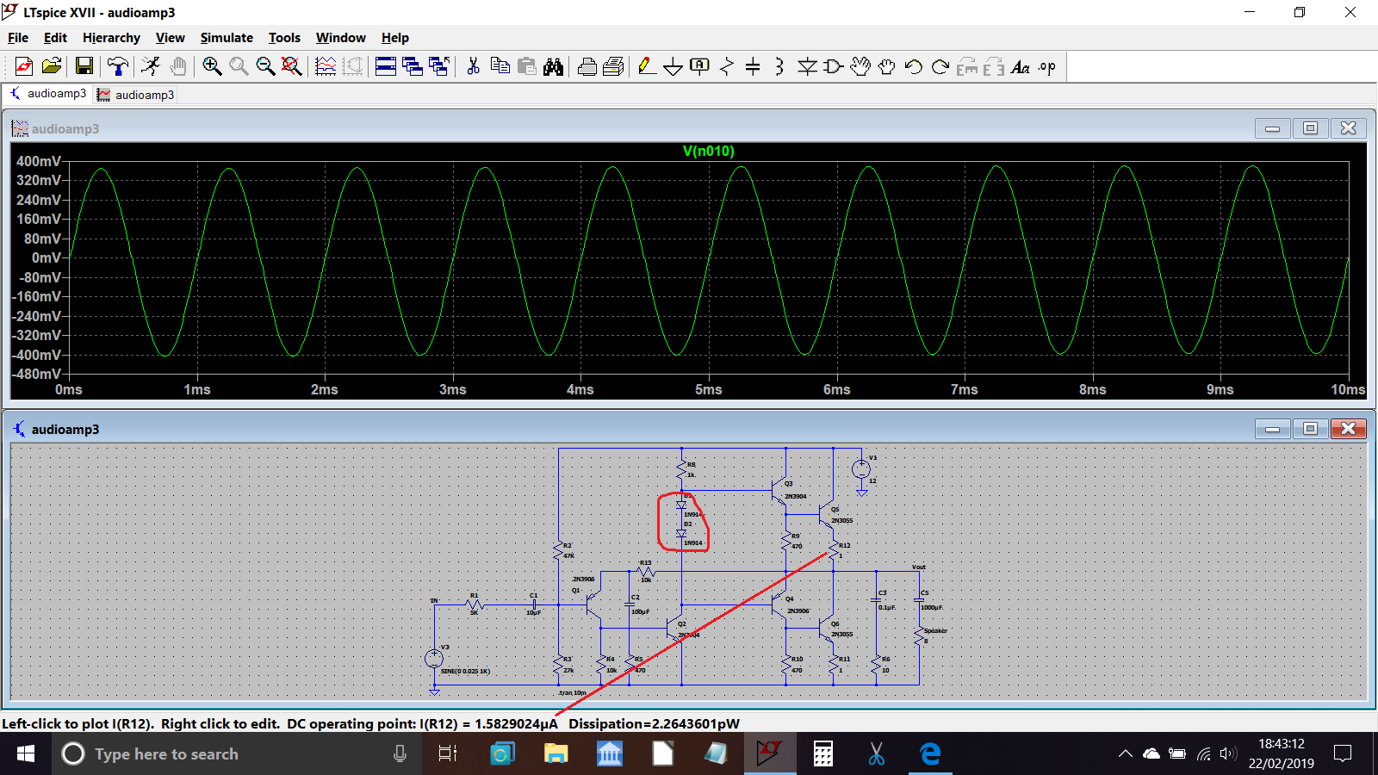Open the Calculator taskbar icon

[x=823, y=753]
